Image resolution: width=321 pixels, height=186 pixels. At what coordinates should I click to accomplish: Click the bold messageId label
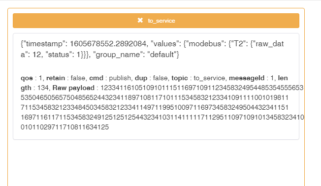(247, 78)
